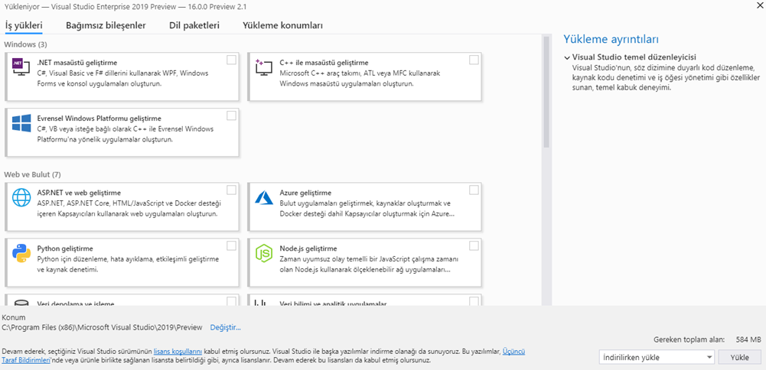
Task: Tick the Veri depolama ve işleme checkbox
Action: (232, 300)
